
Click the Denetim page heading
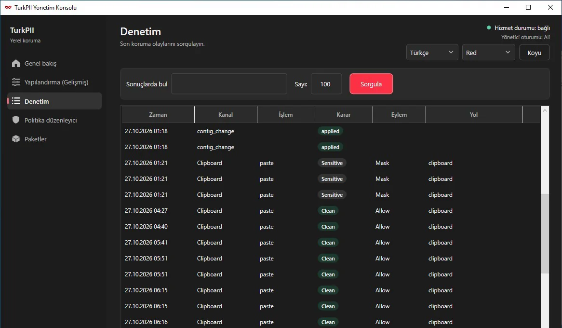[141, 31]
